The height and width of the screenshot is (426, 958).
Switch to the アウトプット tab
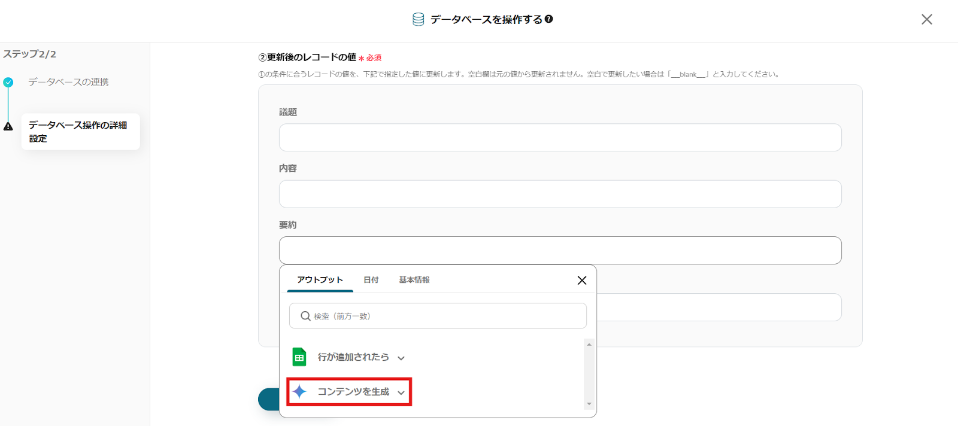tap(320, 280)
